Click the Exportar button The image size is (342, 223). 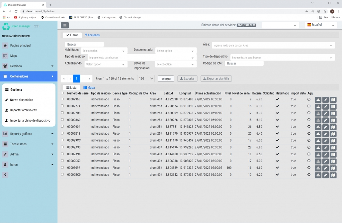(187, 79)
